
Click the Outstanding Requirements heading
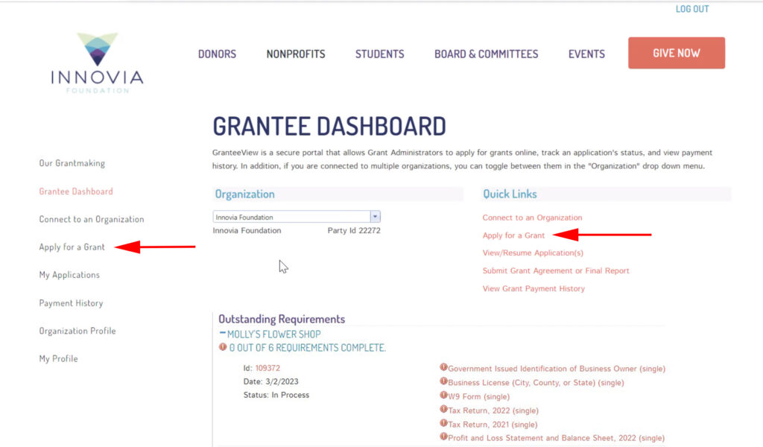[282, 319]
